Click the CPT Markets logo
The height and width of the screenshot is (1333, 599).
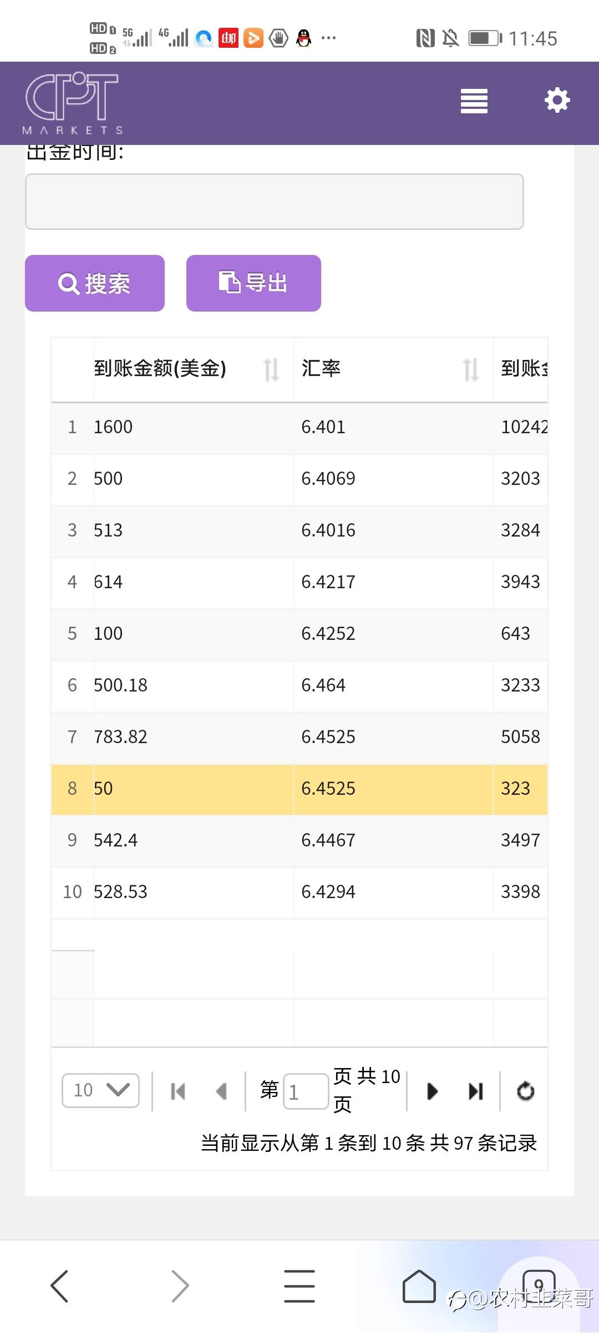point(73,103)
